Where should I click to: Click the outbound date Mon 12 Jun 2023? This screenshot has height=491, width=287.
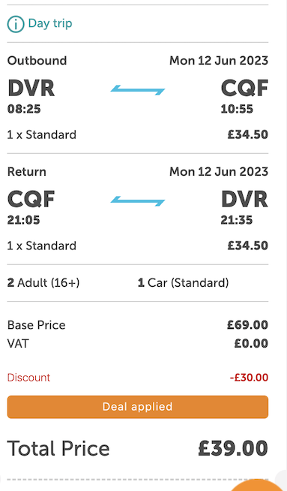tap(219, 60)
